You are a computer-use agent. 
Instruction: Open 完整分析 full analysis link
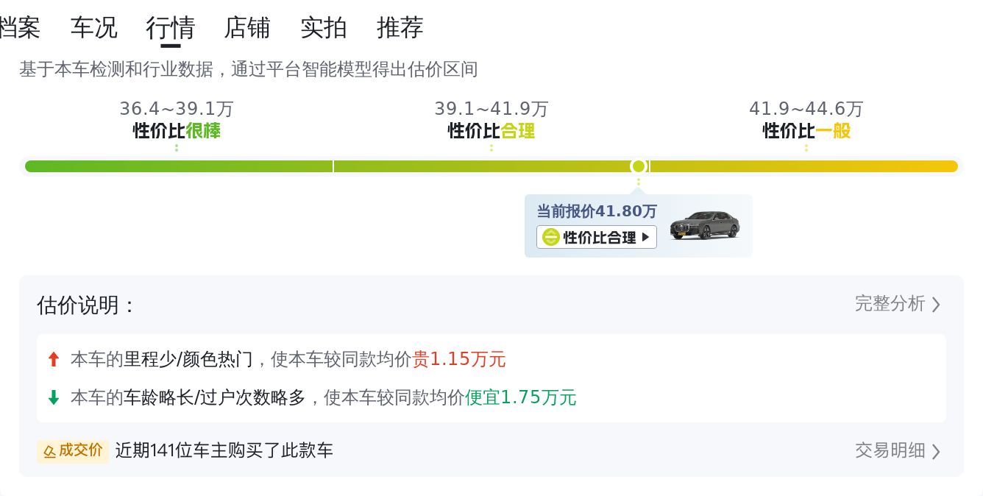tap(890, 304)
